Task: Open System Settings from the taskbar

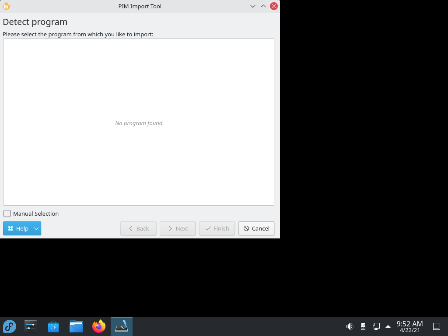Action: (31, 326)
